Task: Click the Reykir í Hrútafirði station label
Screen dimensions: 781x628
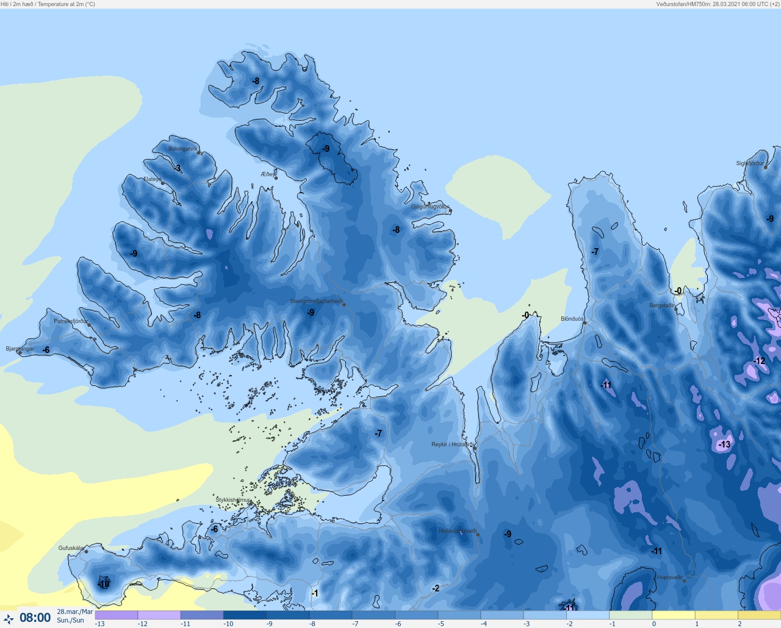Action: pyautogui.click(x=453, y=444)
